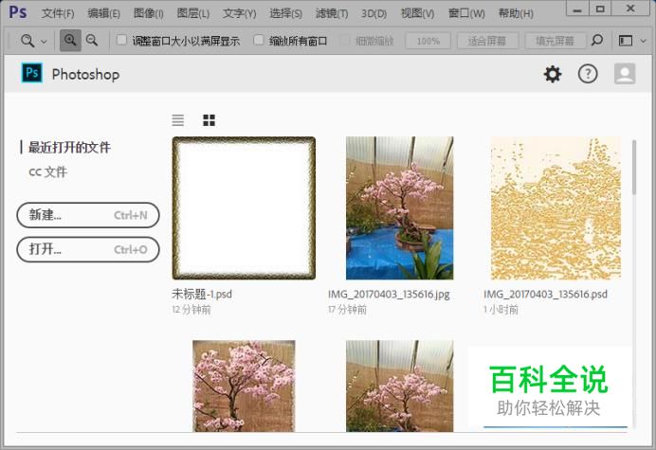Open the search magnifier icon in options bar
Screen dimensions: 656x450
(x=597, y=40)
